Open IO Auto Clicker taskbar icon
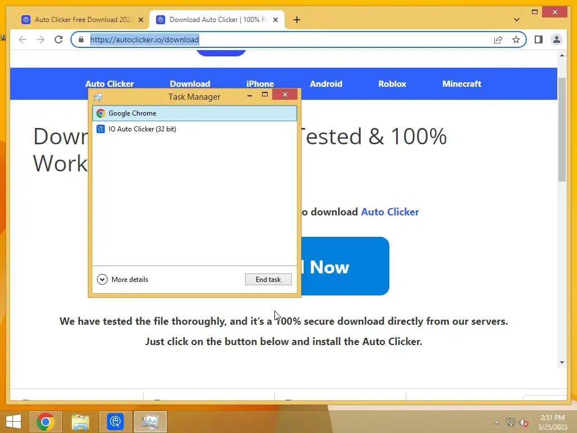Viewport: 577px width, 433px height. 115,422
